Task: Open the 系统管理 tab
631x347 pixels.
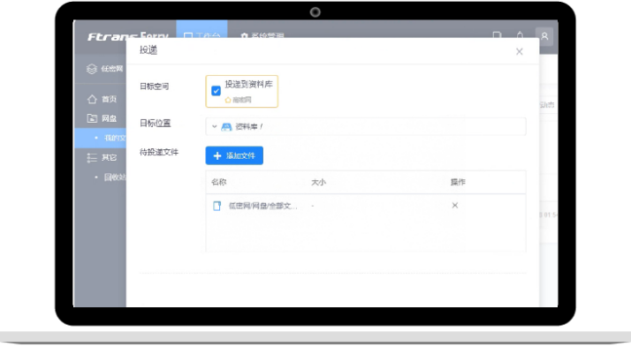Action: [262, 36]
